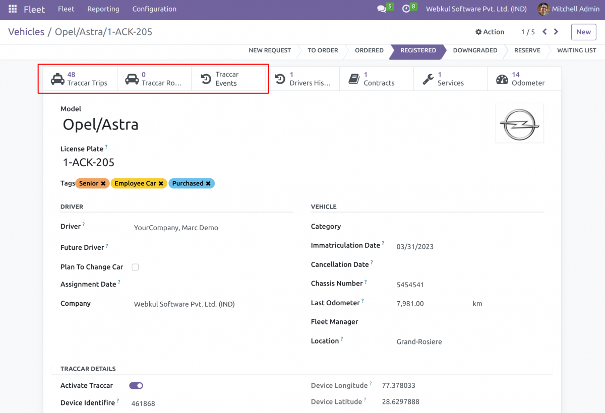Screen dimensions: 605x413
Task: Check the Plan To Change Car checkbox
Action: 135,267
